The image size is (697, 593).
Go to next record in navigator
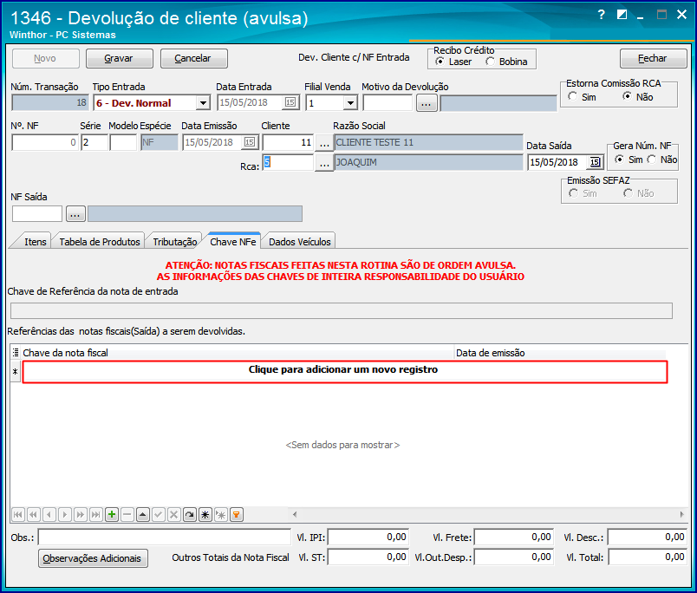64,515
